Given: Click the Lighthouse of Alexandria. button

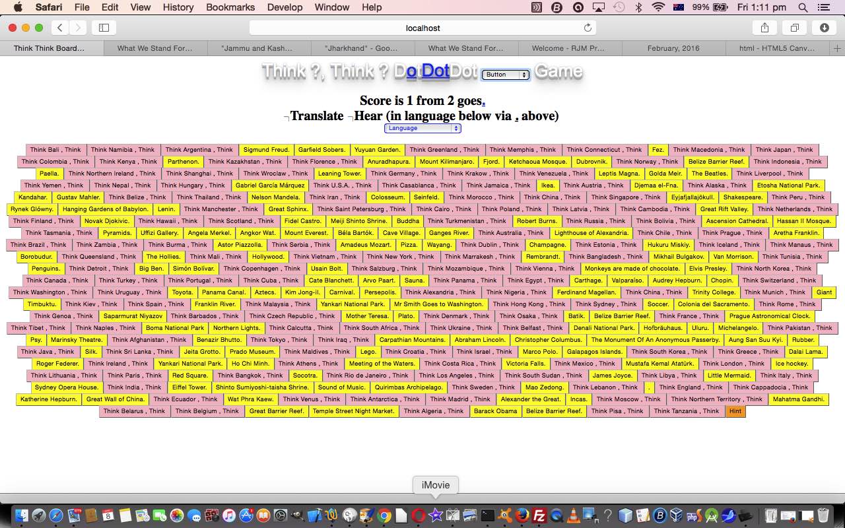Looking at the screenshot, I should click(591, 233).
